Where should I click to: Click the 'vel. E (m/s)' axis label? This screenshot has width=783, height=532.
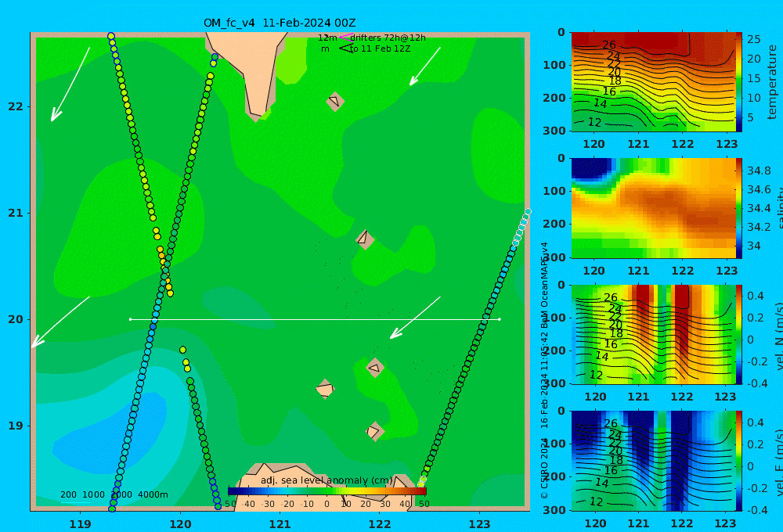(779, 462)
